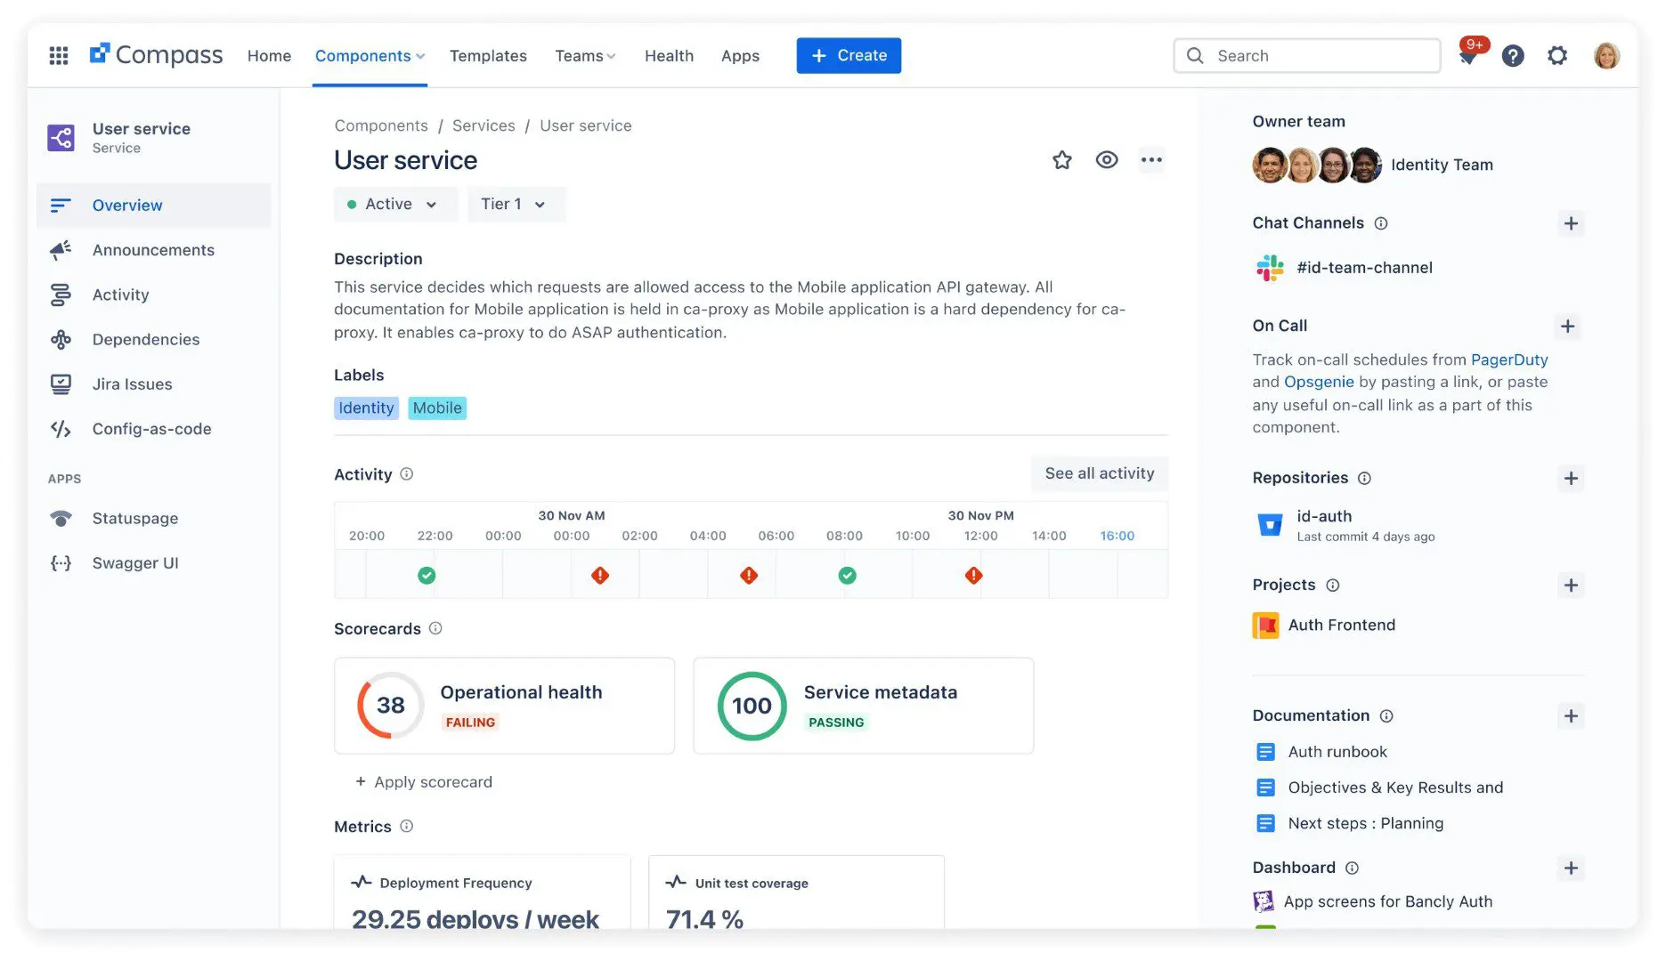Screen dimensions: 1666x961
Task: Open Config-as-code in the sidebar
Action: [154, 429]
